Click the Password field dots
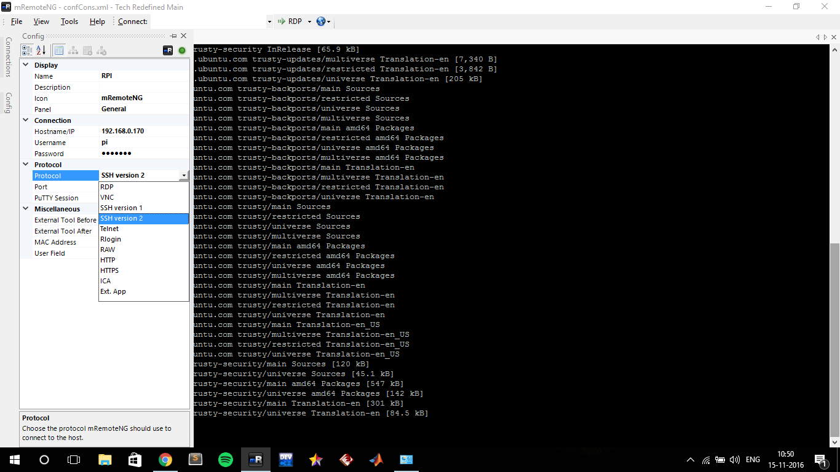The width and height of the screenshot is (840, 472). click(116, 153)
